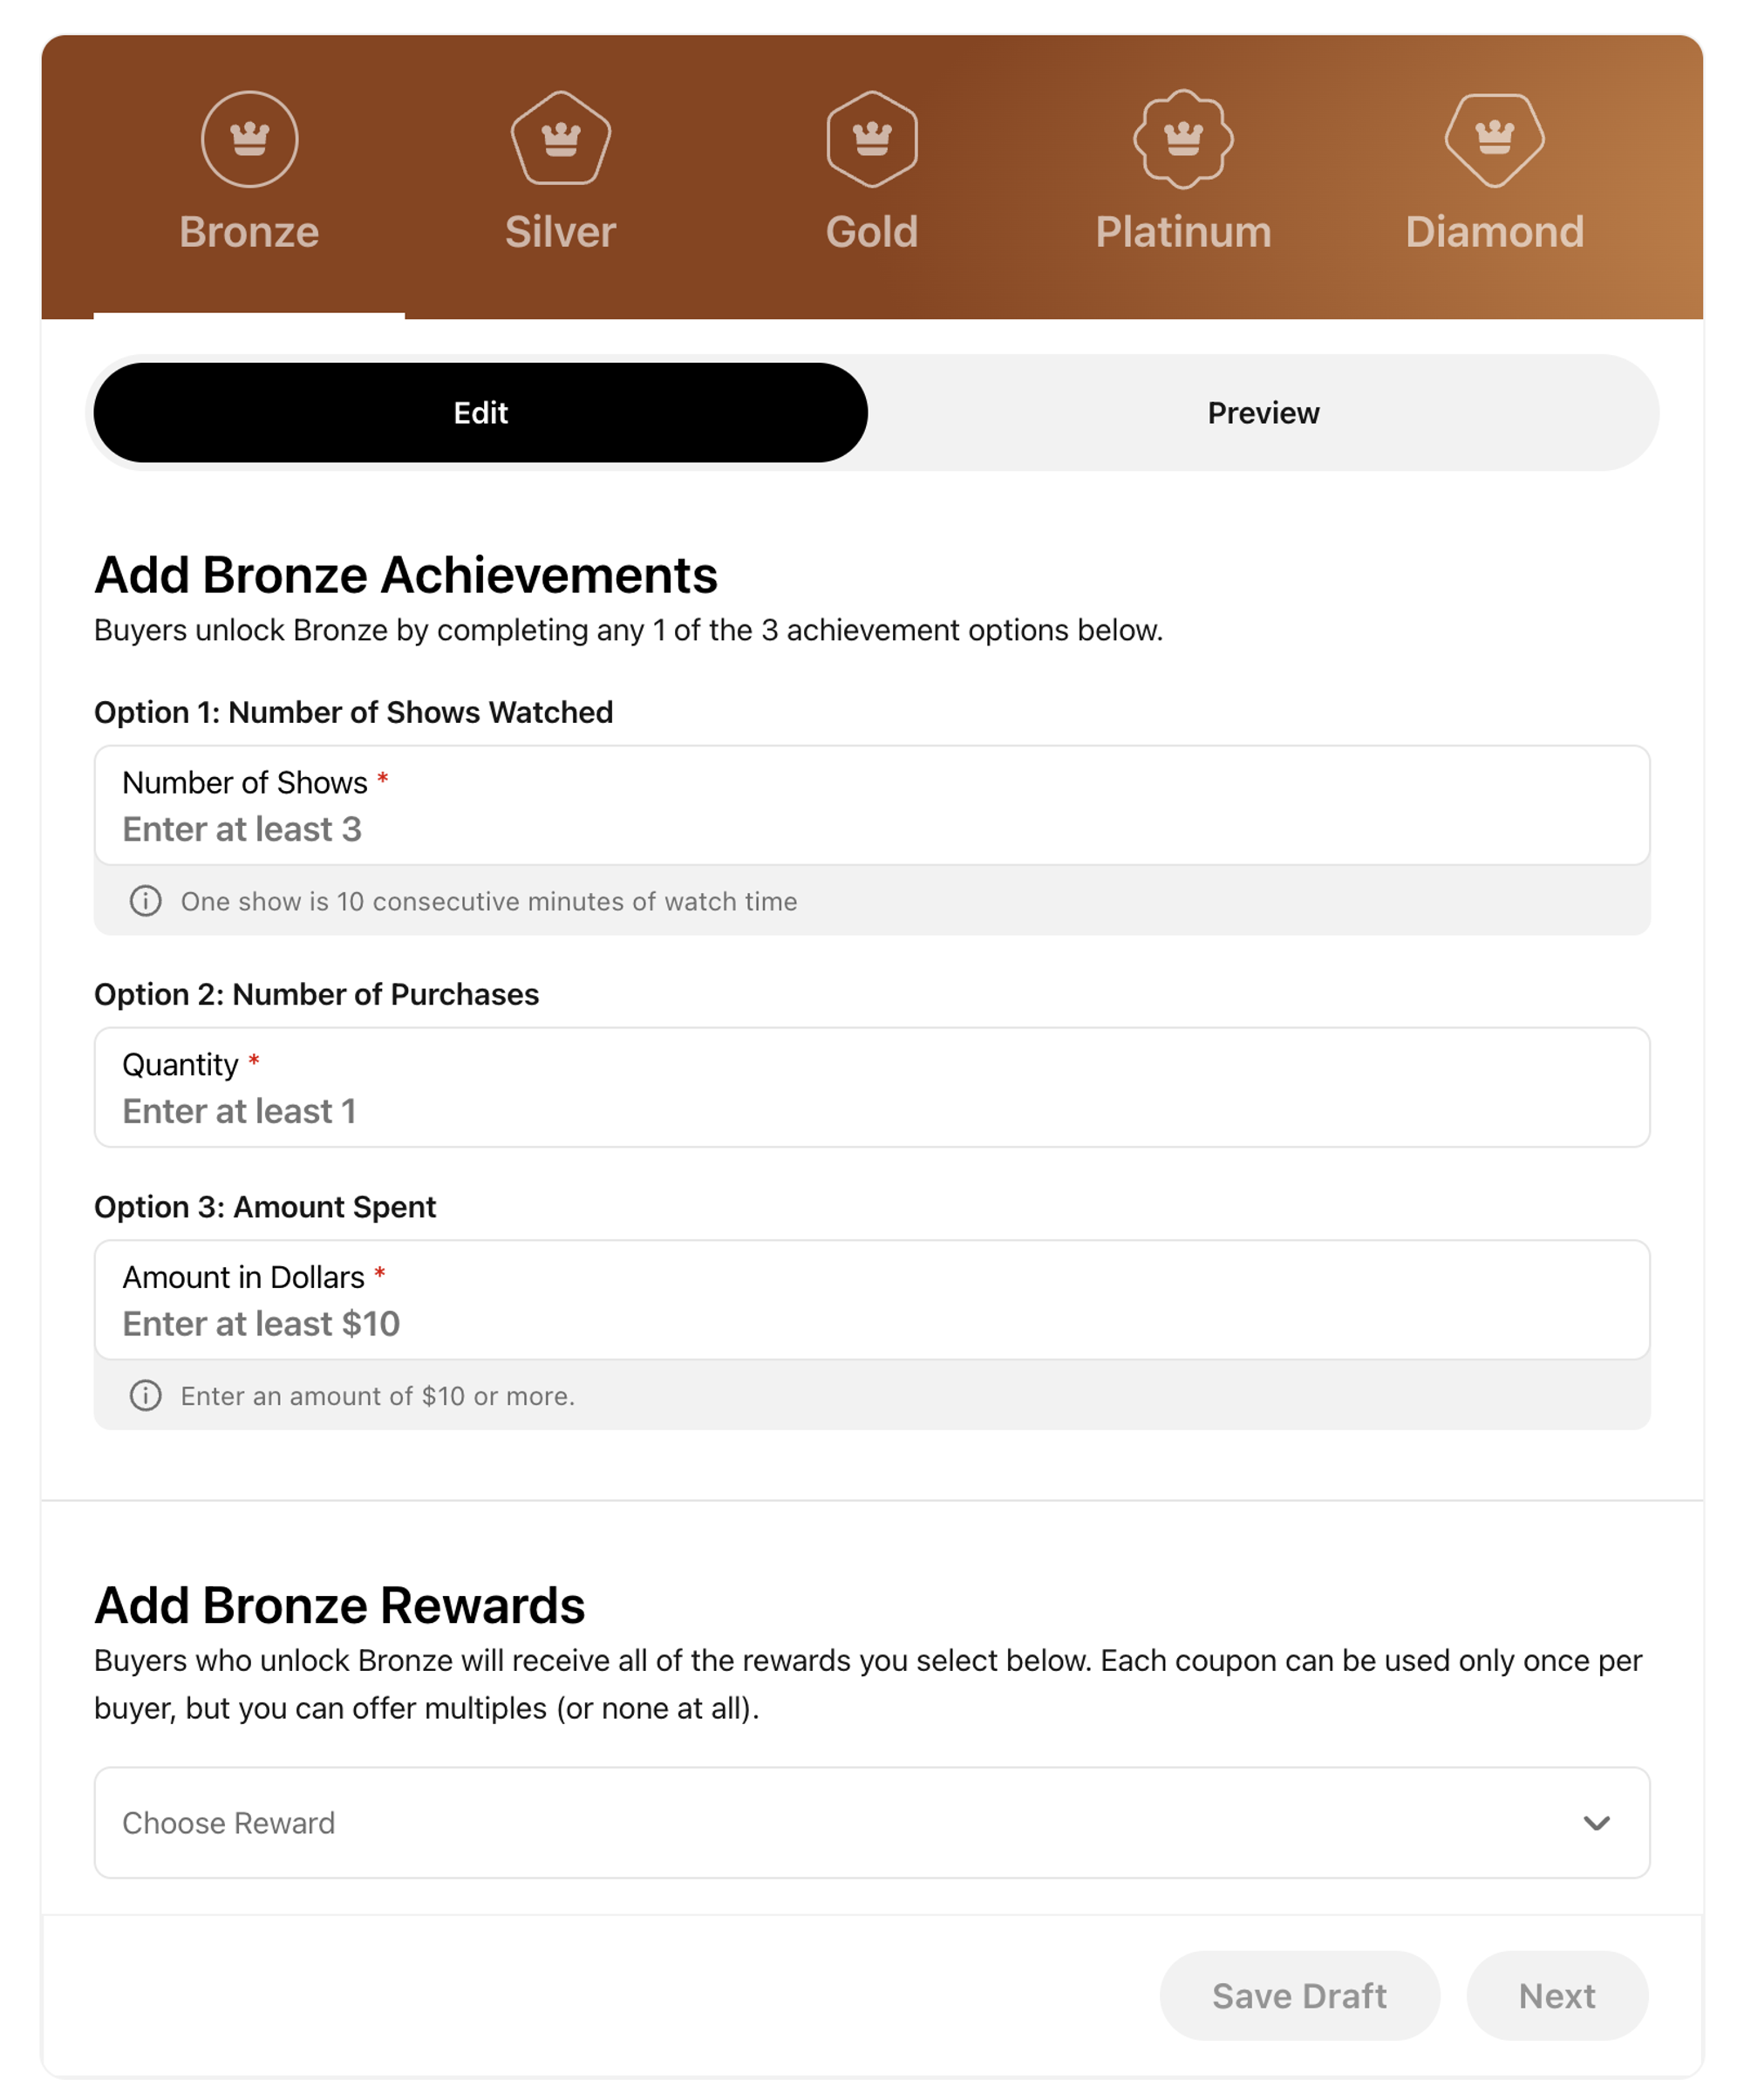Screen dimensions: 1744x2100
Task: Click the Platinum tier crown badge icon
Action: click(1183, 139)
